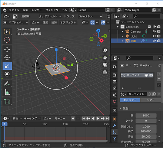163x148 pixels.
Task: Hide Camera in viewport
Action: pyautogui.click(x=154, y=31)
